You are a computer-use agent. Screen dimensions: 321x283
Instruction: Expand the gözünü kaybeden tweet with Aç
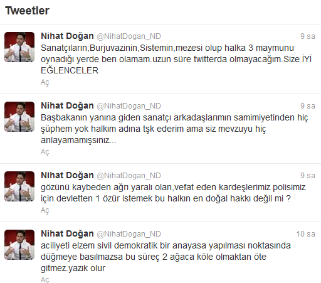45,210
